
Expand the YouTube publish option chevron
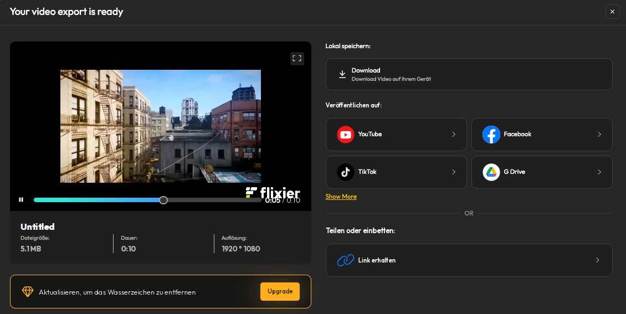(x=454, y=135)
